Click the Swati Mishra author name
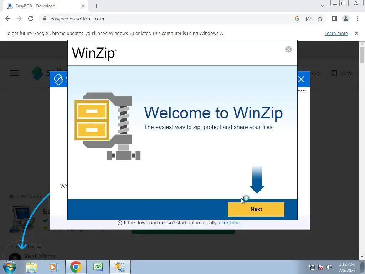This screenshot has width=365, height=274. tap(40, 256)
